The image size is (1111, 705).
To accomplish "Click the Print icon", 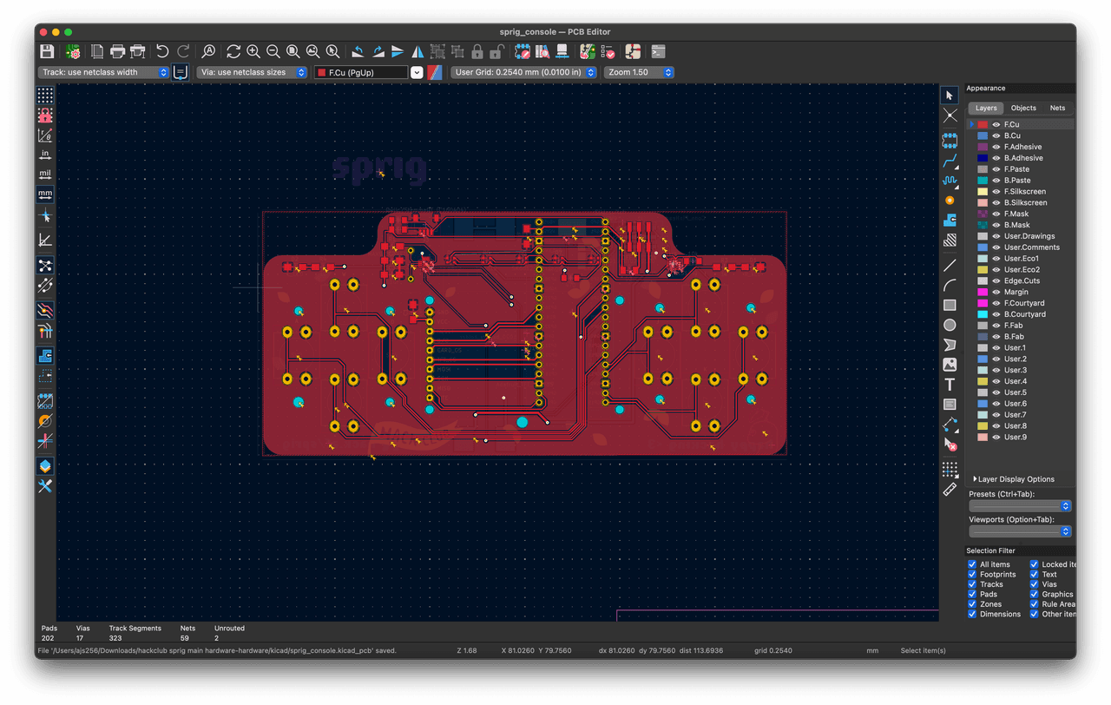I will [x=117, y=52].
